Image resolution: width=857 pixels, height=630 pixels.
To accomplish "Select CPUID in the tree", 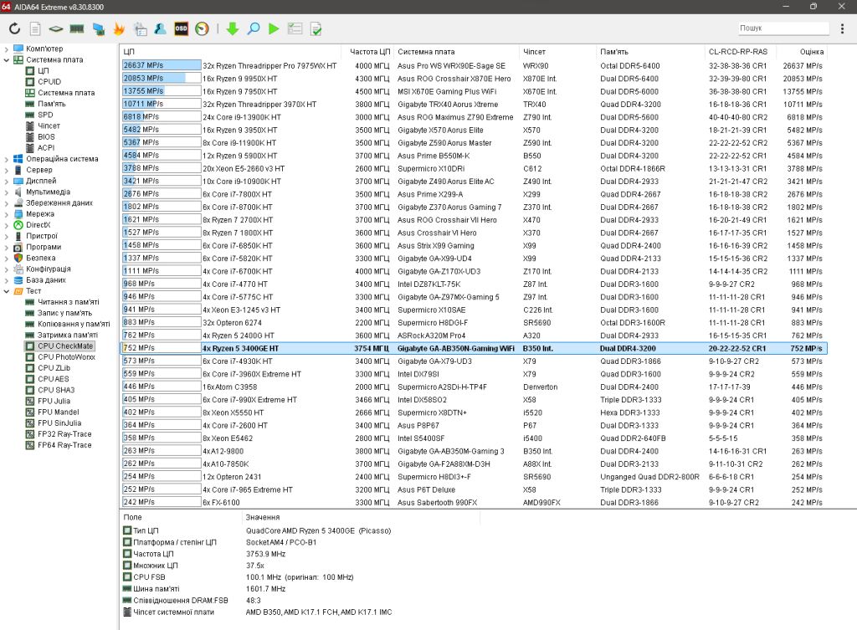I will point(49,81).
